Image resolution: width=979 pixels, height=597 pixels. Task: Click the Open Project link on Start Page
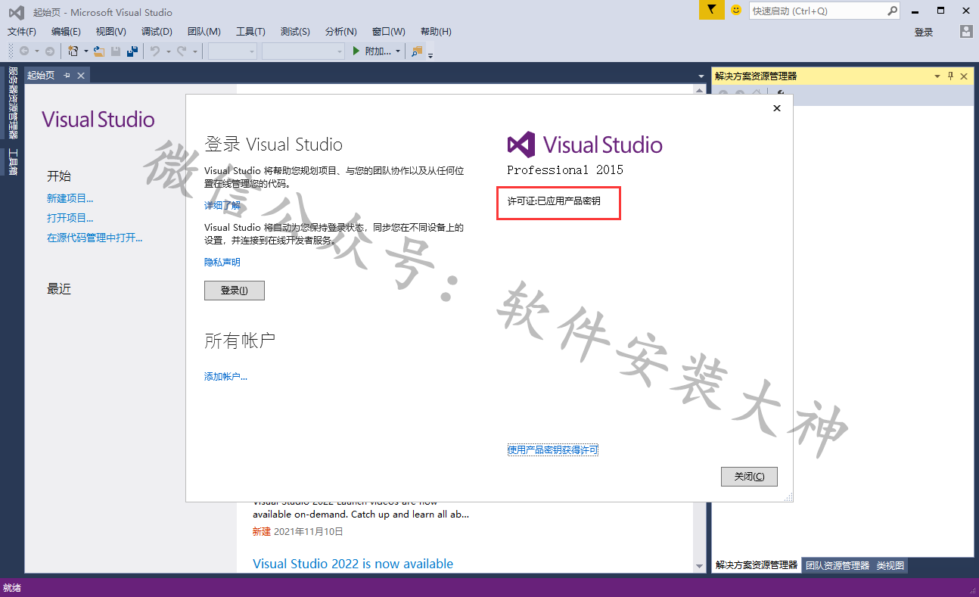tap(70, 218)
